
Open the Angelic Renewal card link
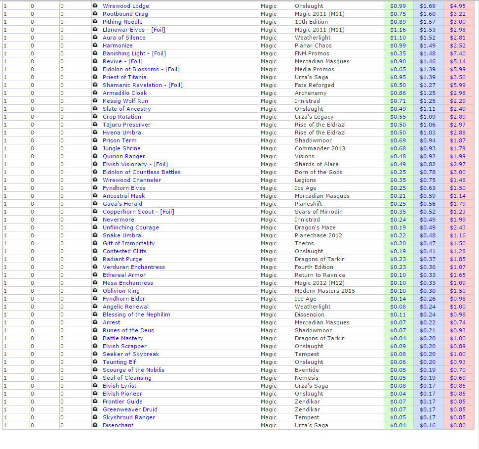125,307
